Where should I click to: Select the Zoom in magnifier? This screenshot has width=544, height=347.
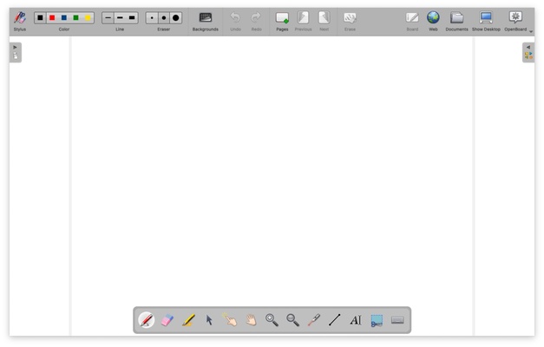272,320
